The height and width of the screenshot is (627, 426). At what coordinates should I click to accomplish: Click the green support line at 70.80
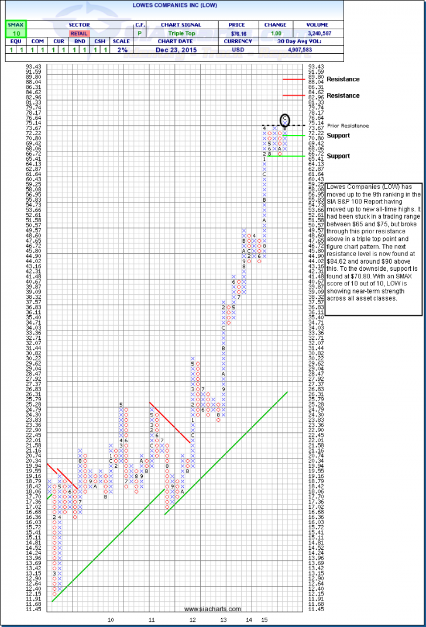coord(296,136)
